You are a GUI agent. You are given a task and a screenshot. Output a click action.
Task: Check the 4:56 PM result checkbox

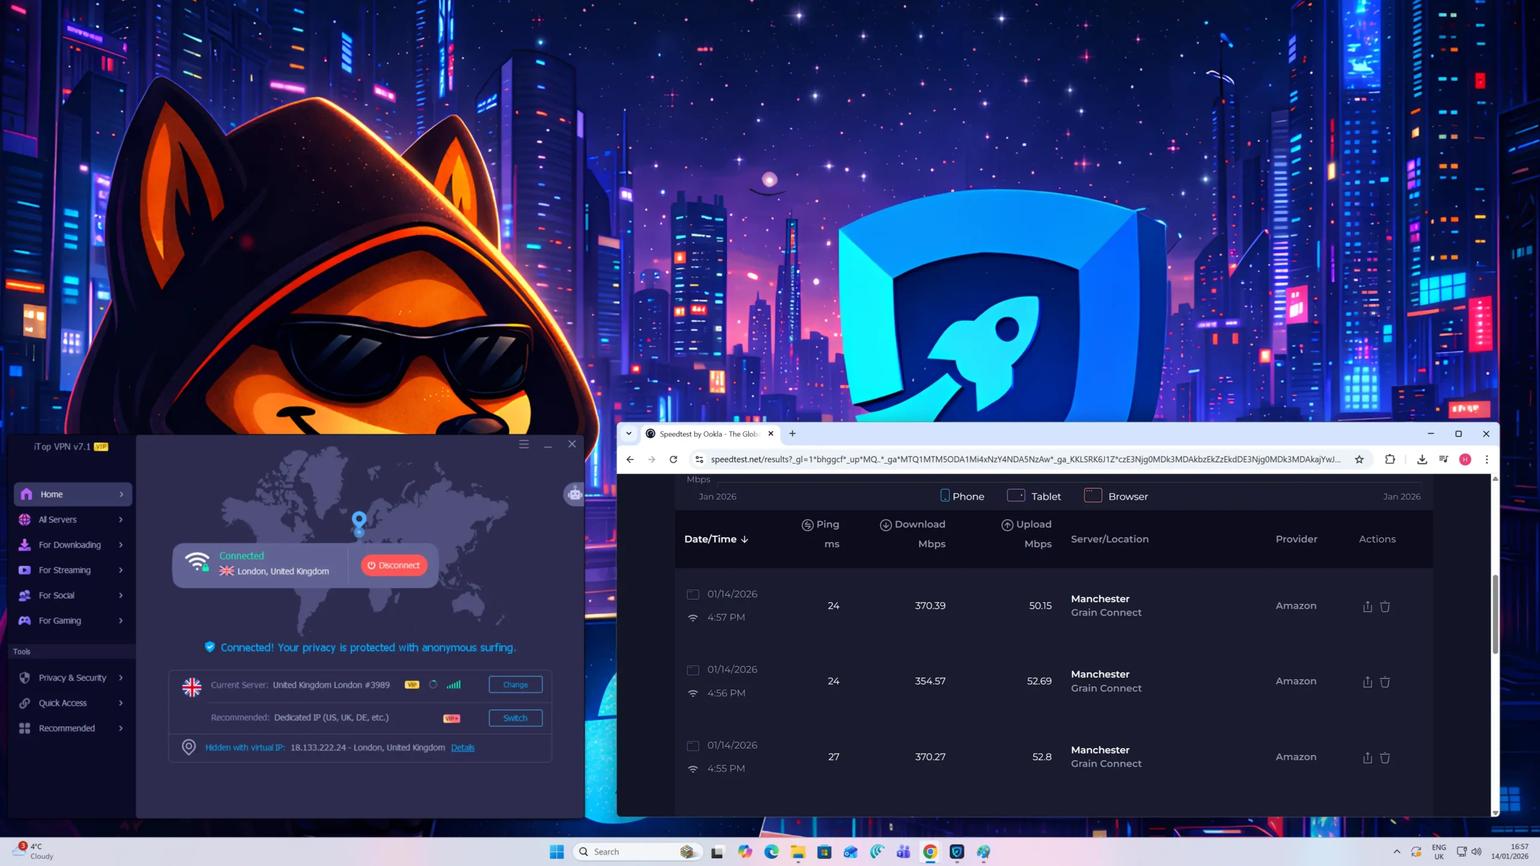tap(692, 670)
